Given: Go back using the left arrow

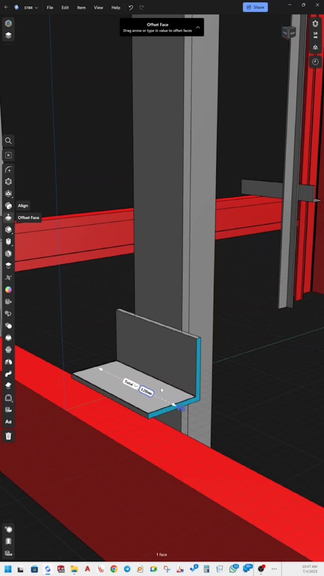Looking at the screenshot, I should click(6, 8).
